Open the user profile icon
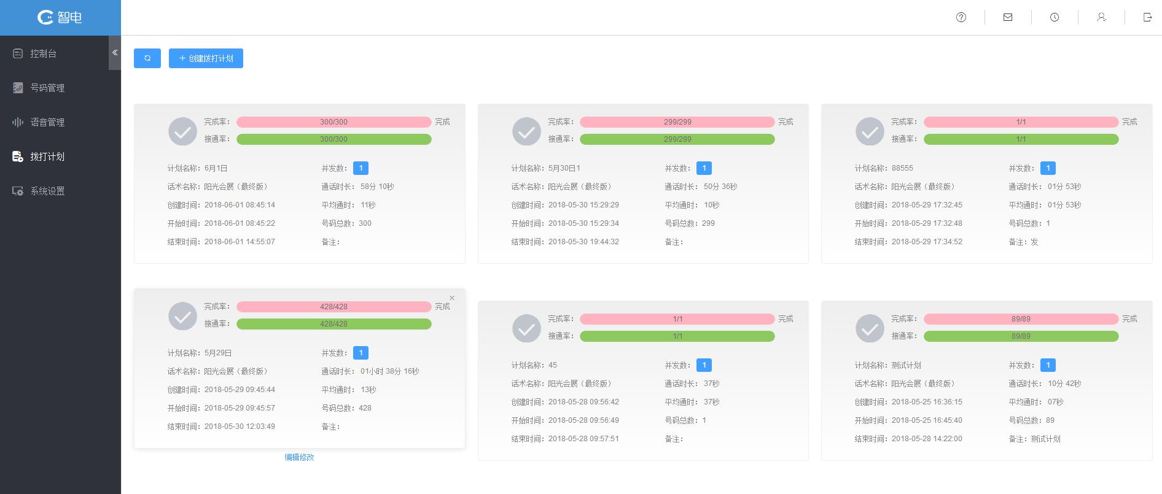This screenshot has width=1162, height=494. click(1101, 17)
